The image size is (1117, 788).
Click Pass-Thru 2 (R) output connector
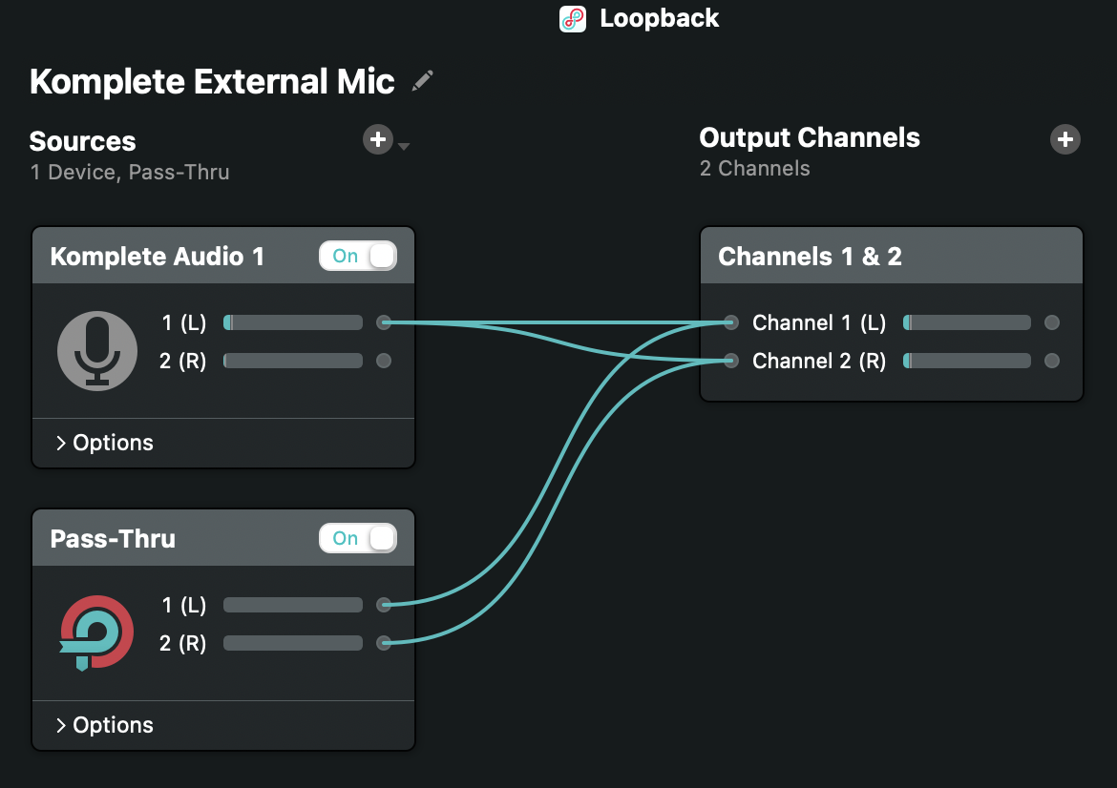point(384,644)
